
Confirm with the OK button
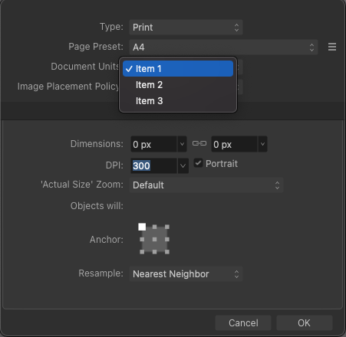coord(305,323)
